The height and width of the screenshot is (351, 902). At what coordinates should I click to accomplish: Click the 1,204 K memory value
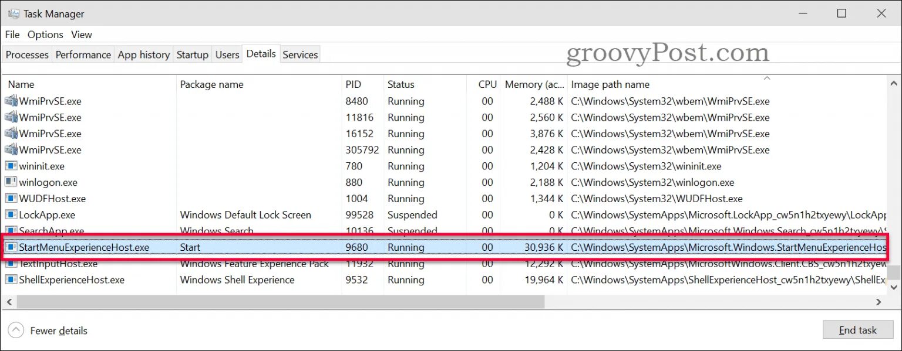547,166
